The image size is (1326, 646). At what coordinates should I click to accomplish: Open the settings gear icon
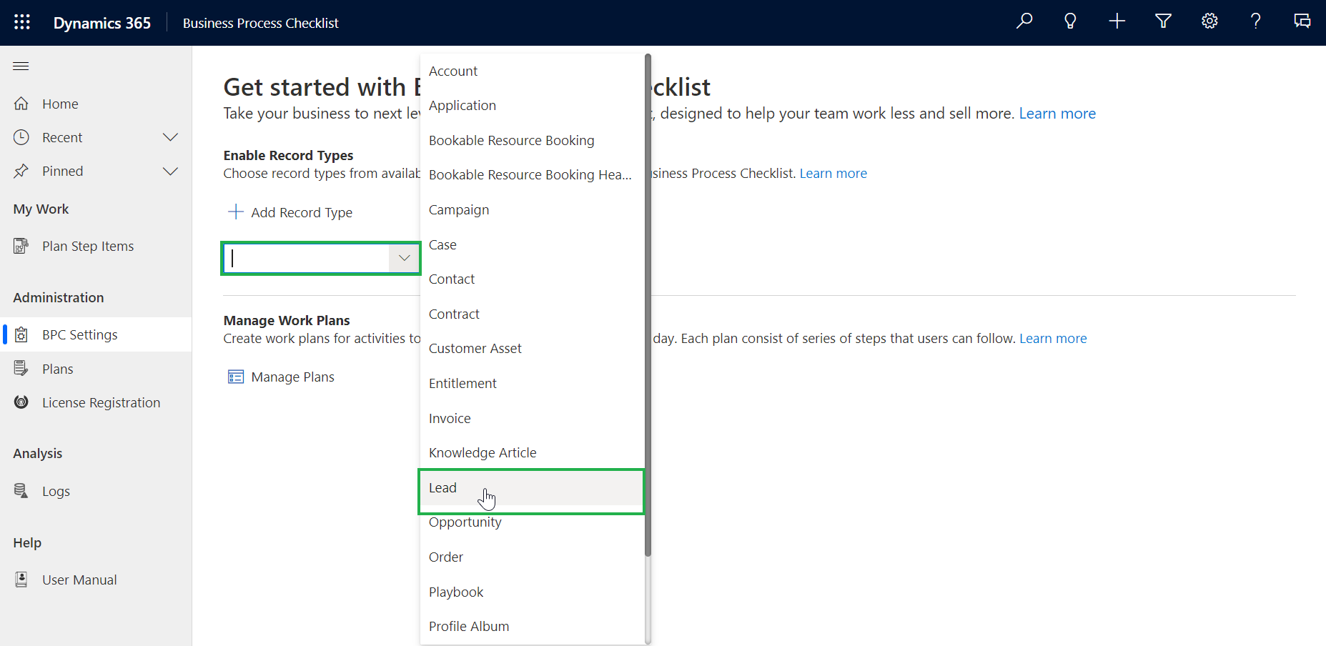tap(1209, 21)
